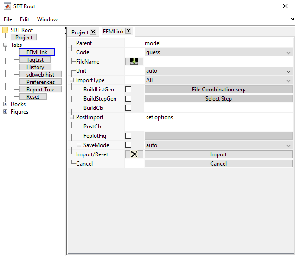The height and width of the screenshot is (256, 295).
Task: Click the FileName browse download icon
Action: coord(134,62)
